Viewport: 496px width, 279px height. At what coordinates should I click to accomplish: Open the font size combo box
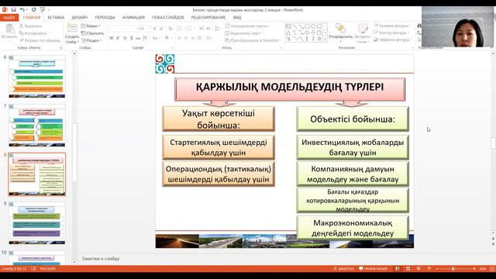pyautogui.click(x=145, y=29)
